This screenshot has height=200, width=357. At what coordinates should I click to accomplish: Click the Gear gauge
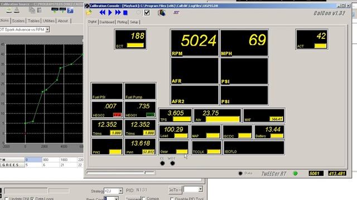(x=173, y=148)
